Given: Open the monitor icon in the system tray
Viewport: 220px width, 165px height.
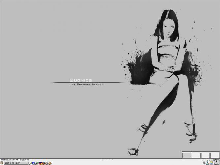Looking at the screenshot, I should [212, 163].
